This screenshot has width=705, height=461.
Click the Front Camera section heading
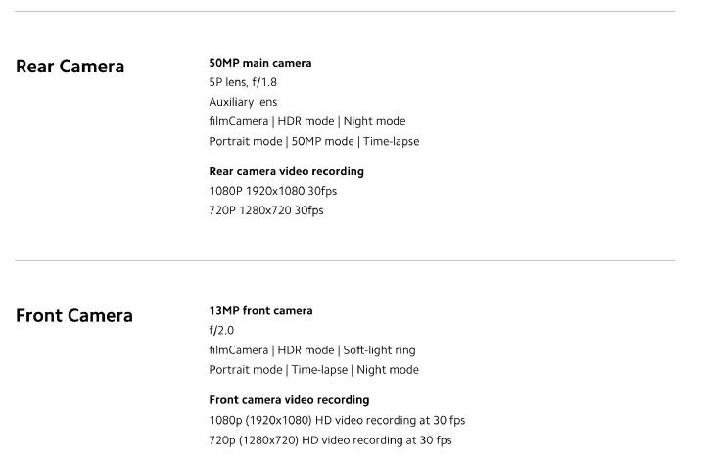pyautogui.click(x=74, y=315)
